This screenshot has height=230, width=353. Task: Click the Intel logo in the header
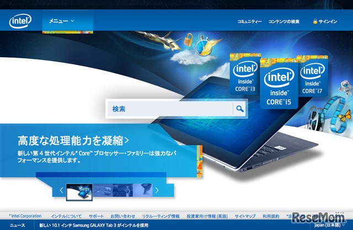pyautogui.click(x=20, y=21)
